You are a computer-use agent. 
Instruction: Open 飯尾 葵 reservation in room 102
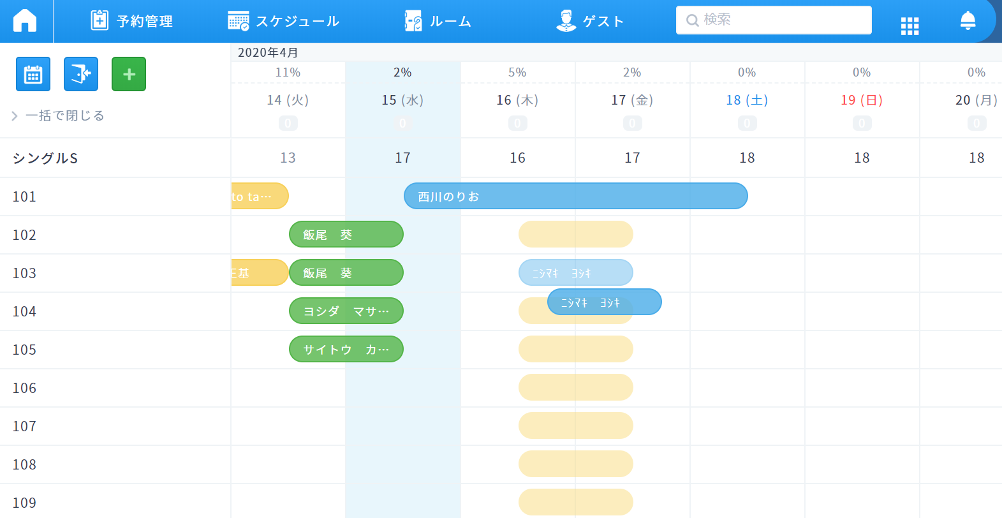point(346,234)
